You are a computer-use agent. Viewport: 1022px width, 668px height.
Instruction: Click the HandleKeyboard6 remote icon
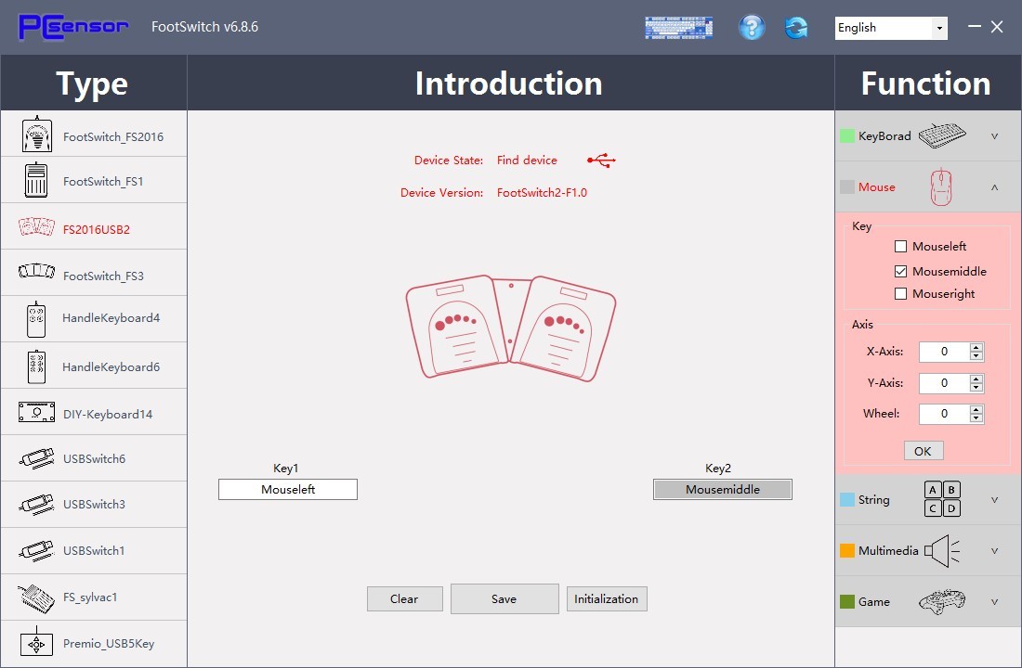click(36, 366)
